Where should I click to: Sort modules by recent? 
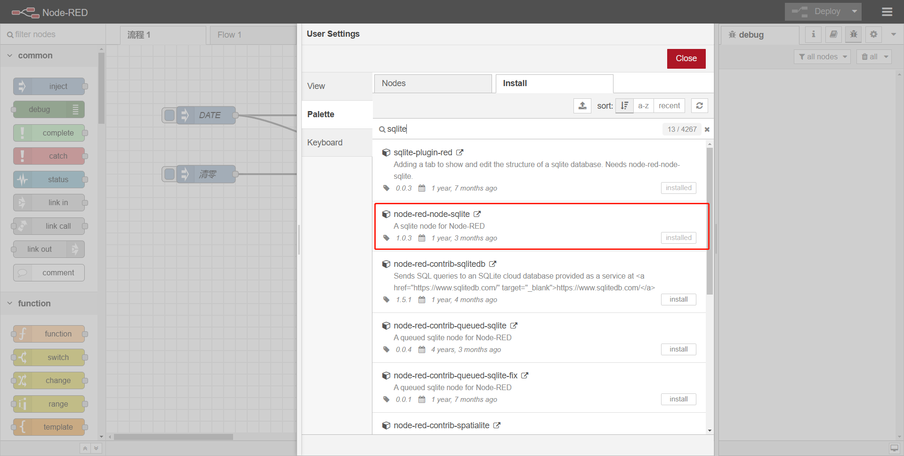click(669, 106)
